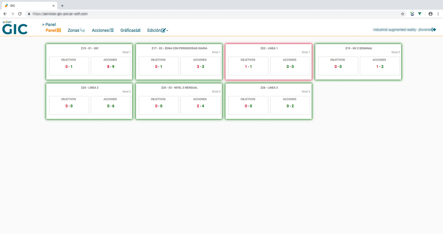
Task: Open Chrome three-dot menu
Action: pyautogui.click(x=438, y=14)
